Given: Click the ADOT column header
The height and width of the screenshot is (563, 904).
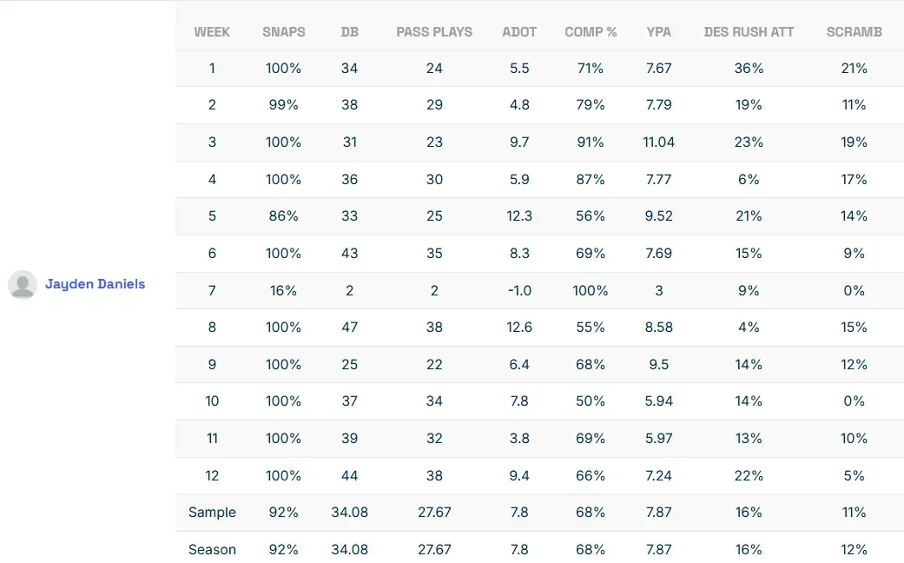Looking at the screenshot, I should 519,32.
